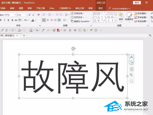Align paragraph text to the right
This screenshot has height=115, width=153.
tap(51, 20)
